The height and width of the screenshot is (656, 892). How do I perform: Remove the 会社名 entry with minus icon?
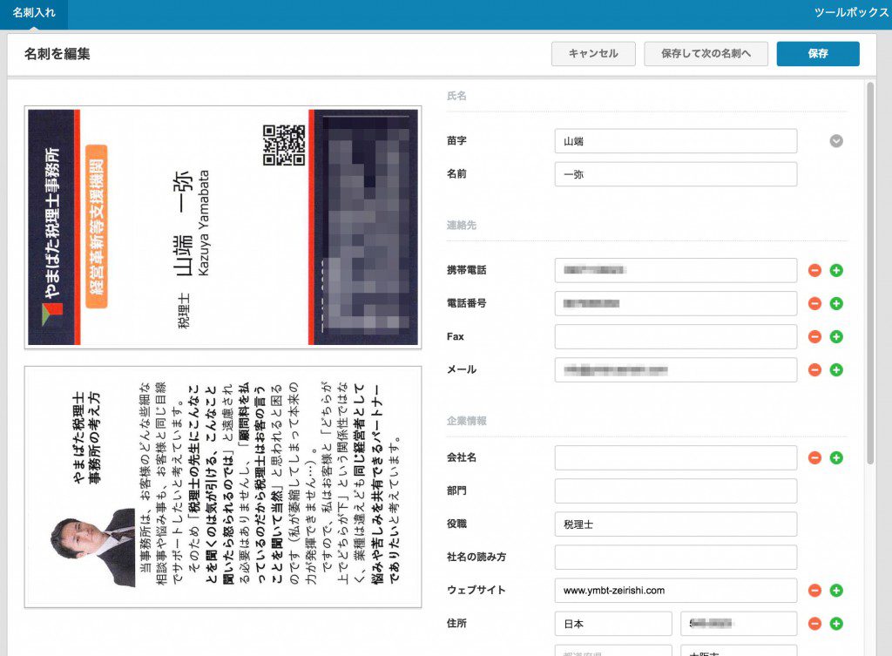coord(814,457)
